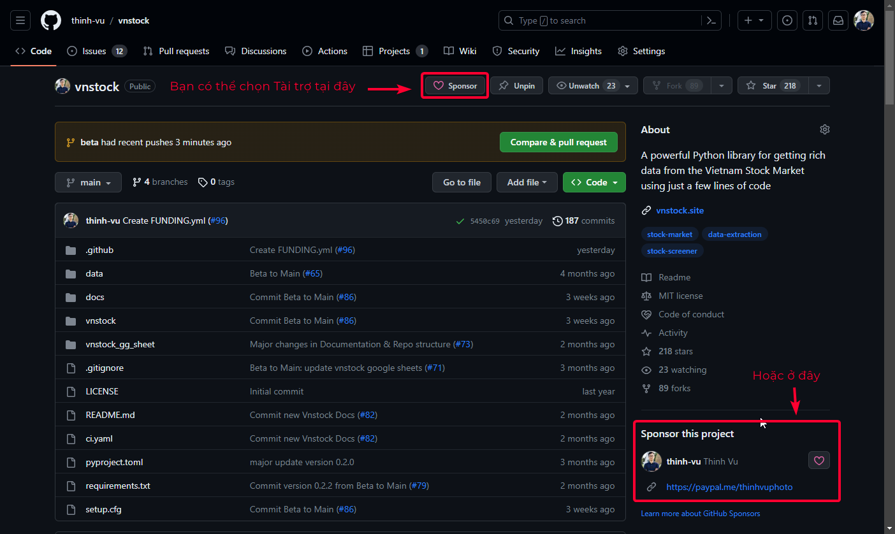The width and height of the screenshot is (895, 534).
Task: Open setup.cfg file
Action: (102, 509)
